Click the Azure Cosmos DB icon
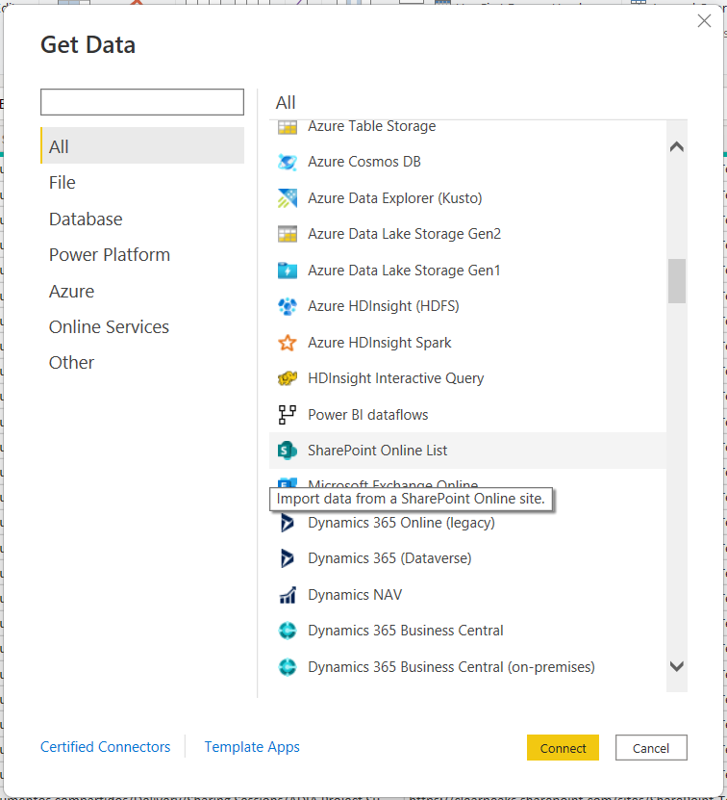Image resolution: width=727 pixels, height=800 pixels. (287, 163)
